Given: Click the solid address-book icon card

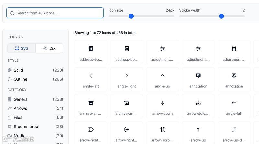Looking at the screenshot, I should pos(91,52).
